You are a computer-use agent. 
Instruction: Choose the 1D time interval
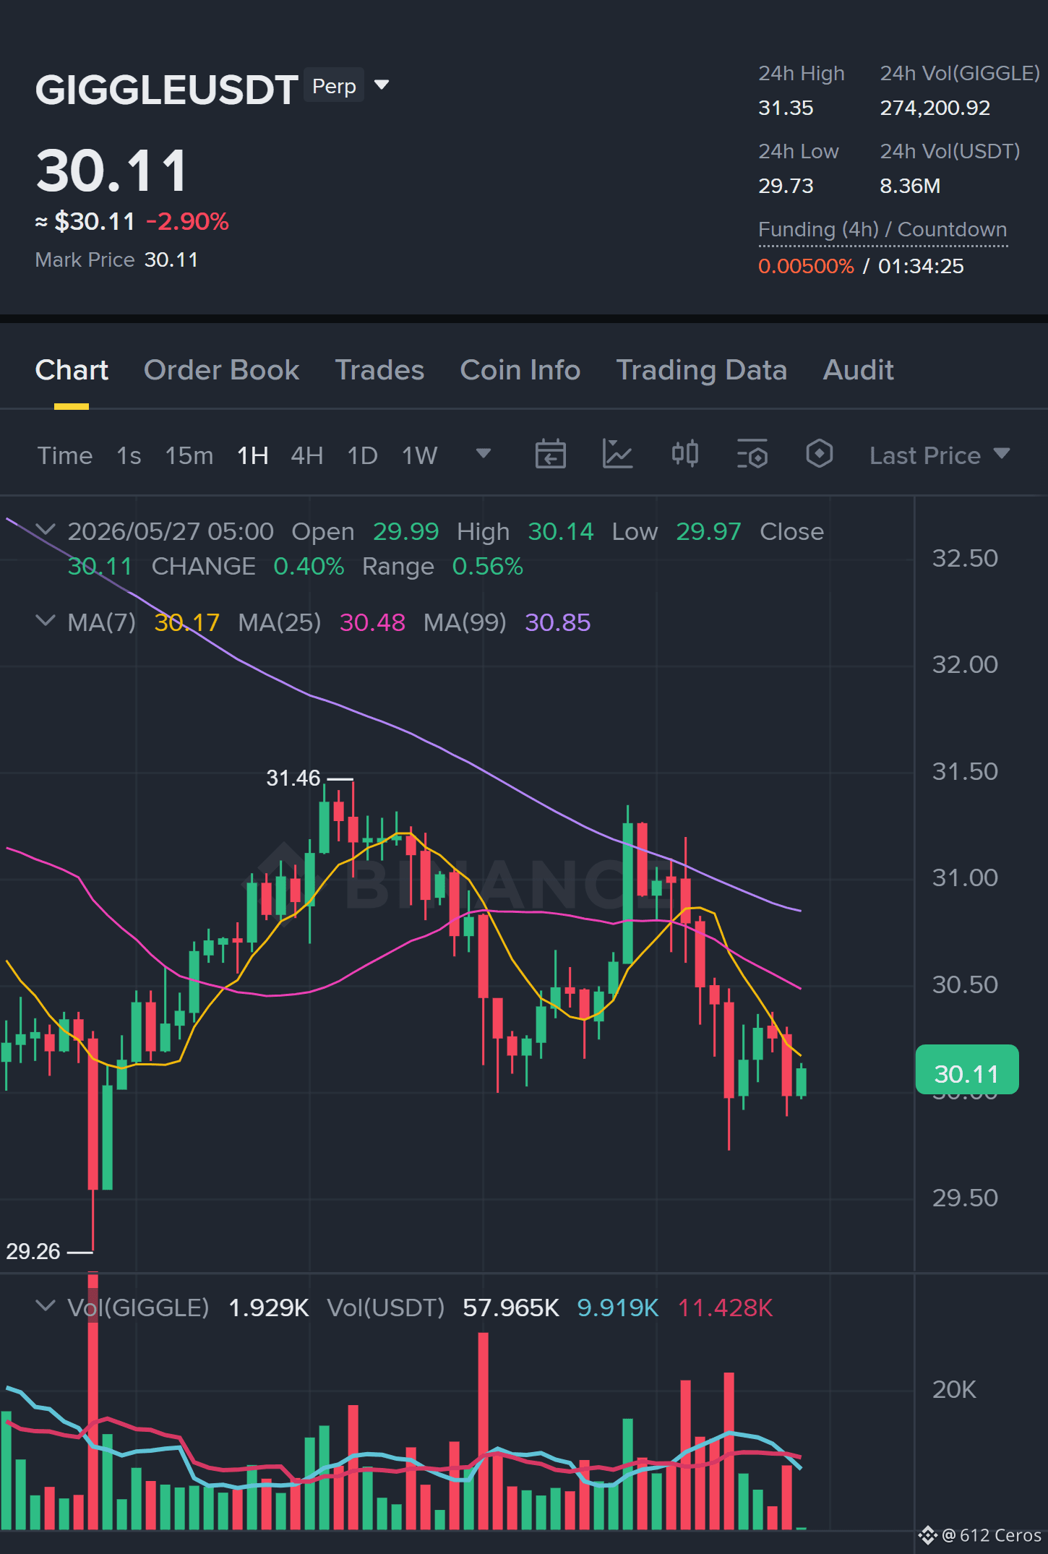pyautogui.click(x=362, y=455)
